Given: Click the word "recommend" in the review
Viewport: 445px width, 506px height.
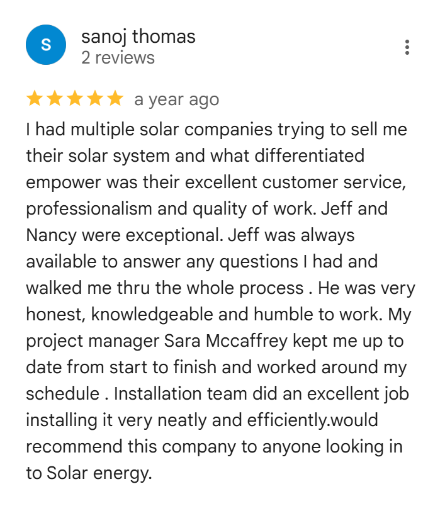Looking at the screenshot, I should click(74, 447).
